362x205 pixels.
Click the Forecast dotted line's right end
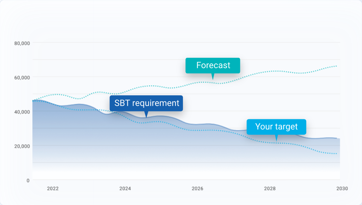point(336,66)
